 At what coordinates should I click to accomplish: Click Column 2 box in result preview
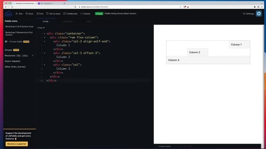point(198,53)
